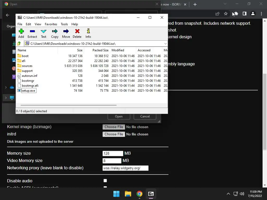Open the View menu in 7-Zip

pos(38,24)
